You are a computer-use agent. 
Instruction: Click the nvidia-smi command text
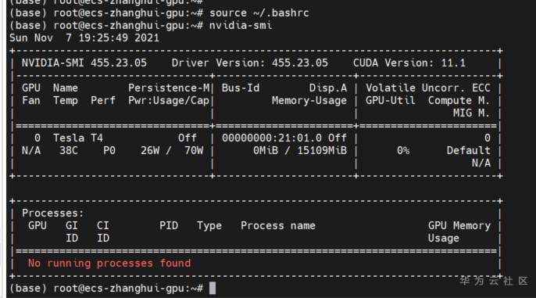[x=241, y=25]
